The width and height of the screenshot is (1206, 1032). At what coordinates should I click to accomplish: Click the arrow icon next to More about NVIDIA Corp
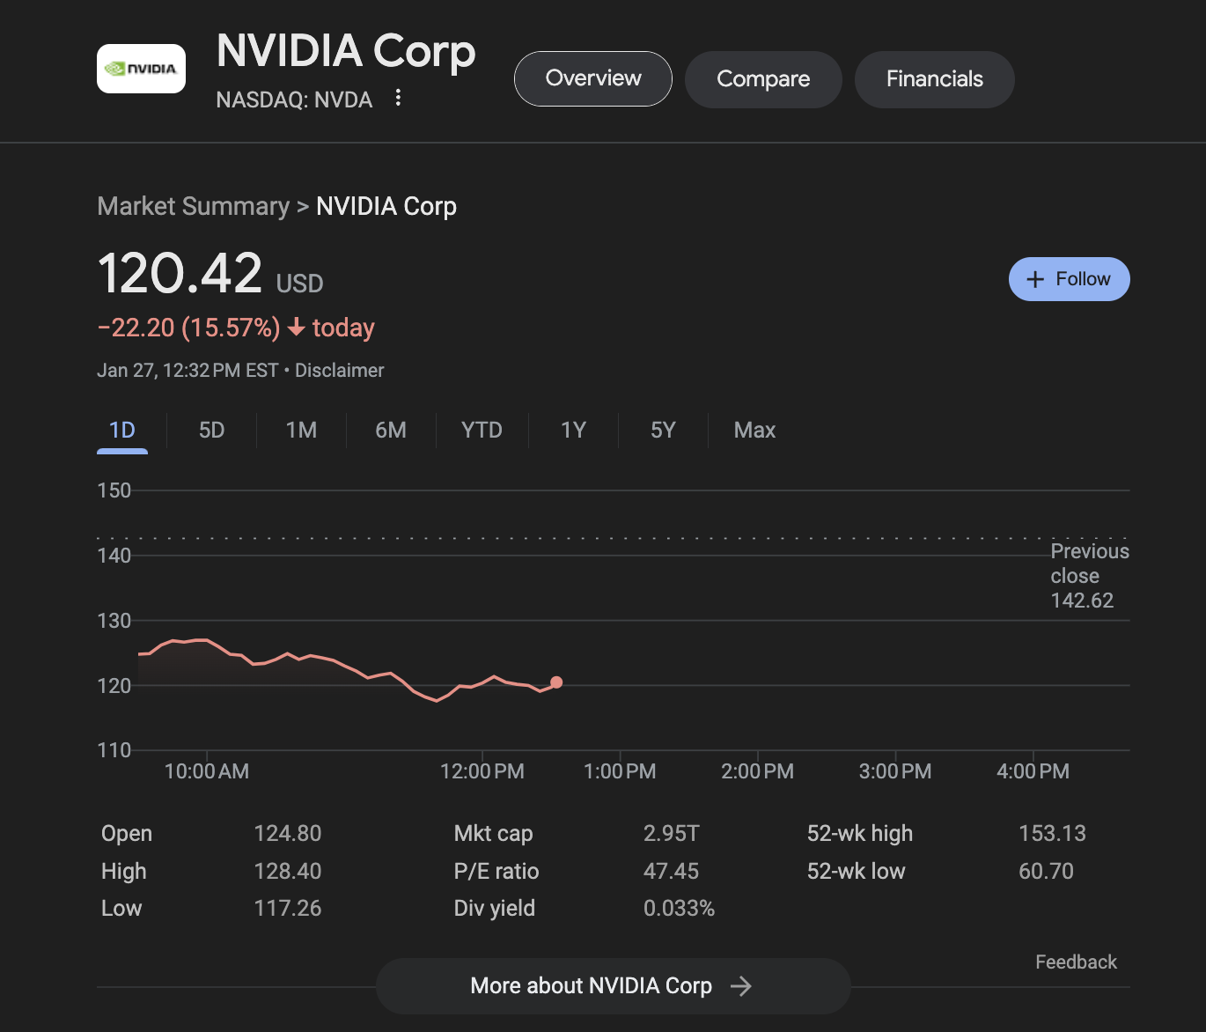tap(740, 985)
